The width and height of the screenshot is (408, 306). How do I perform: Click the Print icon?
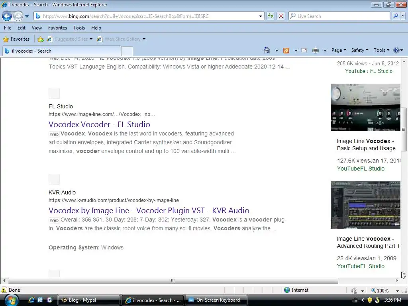pos(316,50)
